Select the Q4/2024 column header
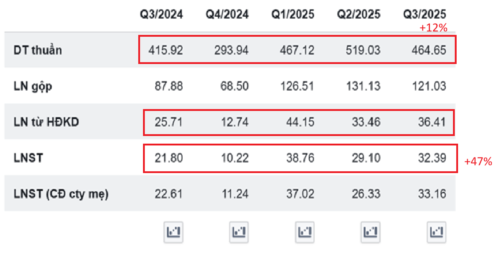 click(x=227, y=14)
